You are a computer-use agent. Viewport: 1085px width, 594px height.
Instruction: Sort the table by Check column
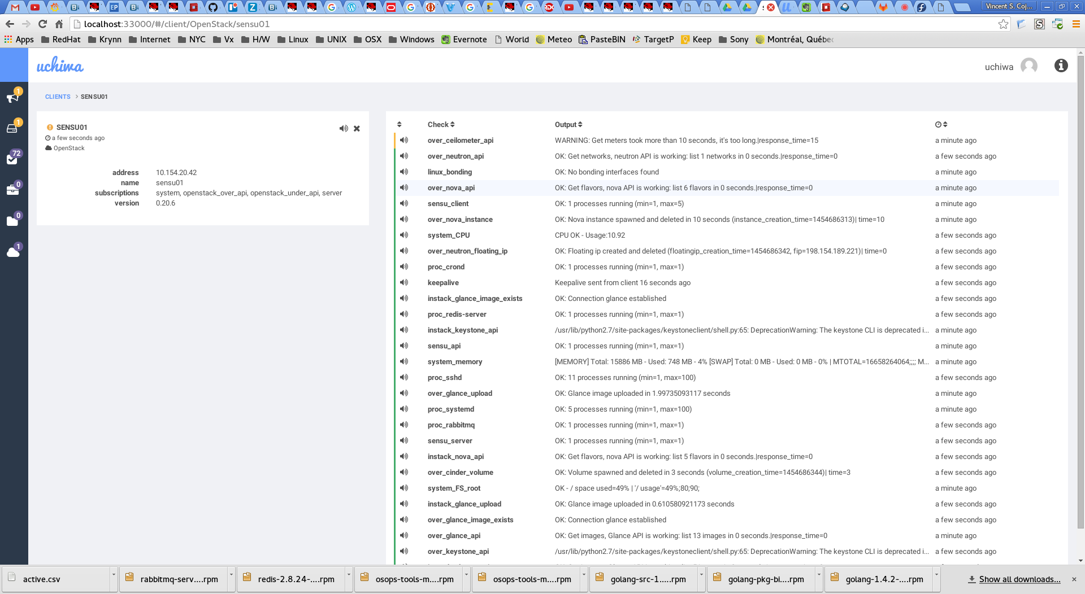click(x=441, y=125)
